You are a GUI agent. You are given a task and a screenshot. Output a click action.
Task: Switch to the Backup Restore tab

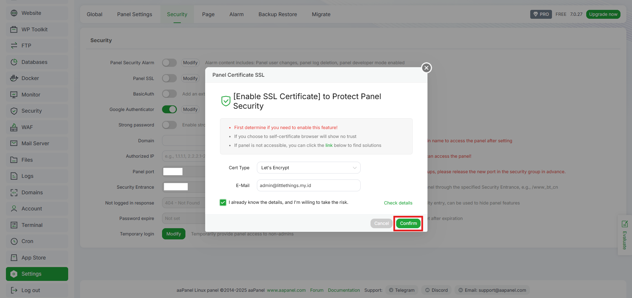tap(278, 14)
